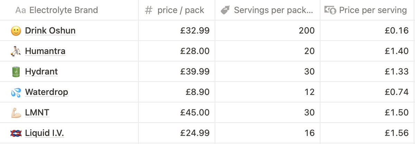Select LMNT's £45.00 price cell
This screenshot has width=415, height=144.
pos(177,113)
